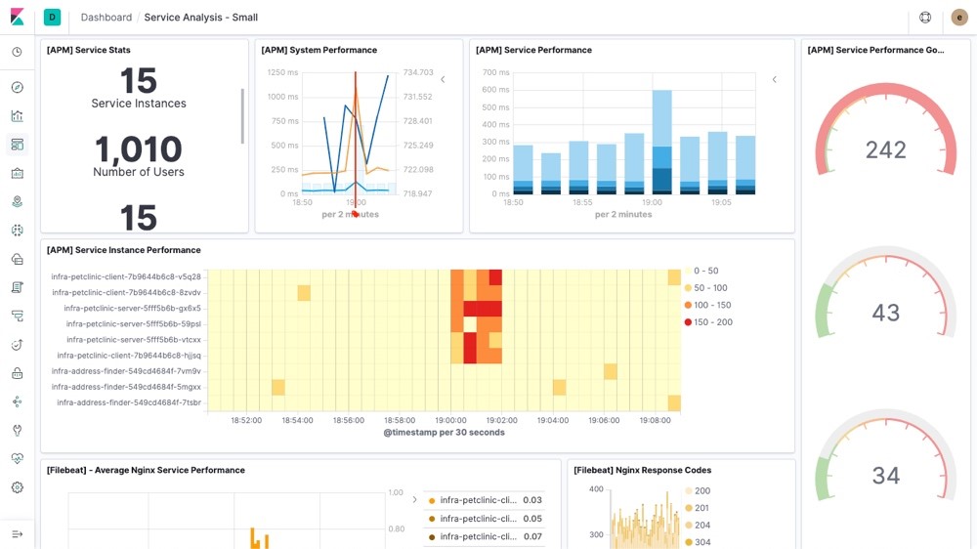Collapse the Average Nginx Service Performance legend

(x=414, y=500)
